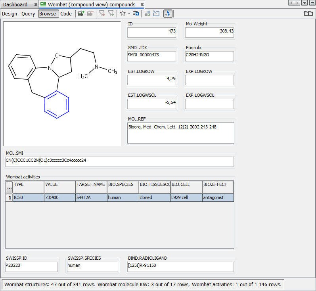Click the MOL.SMI text field
316x291 pixels.
pyautogui.click(x=119, y=162)
